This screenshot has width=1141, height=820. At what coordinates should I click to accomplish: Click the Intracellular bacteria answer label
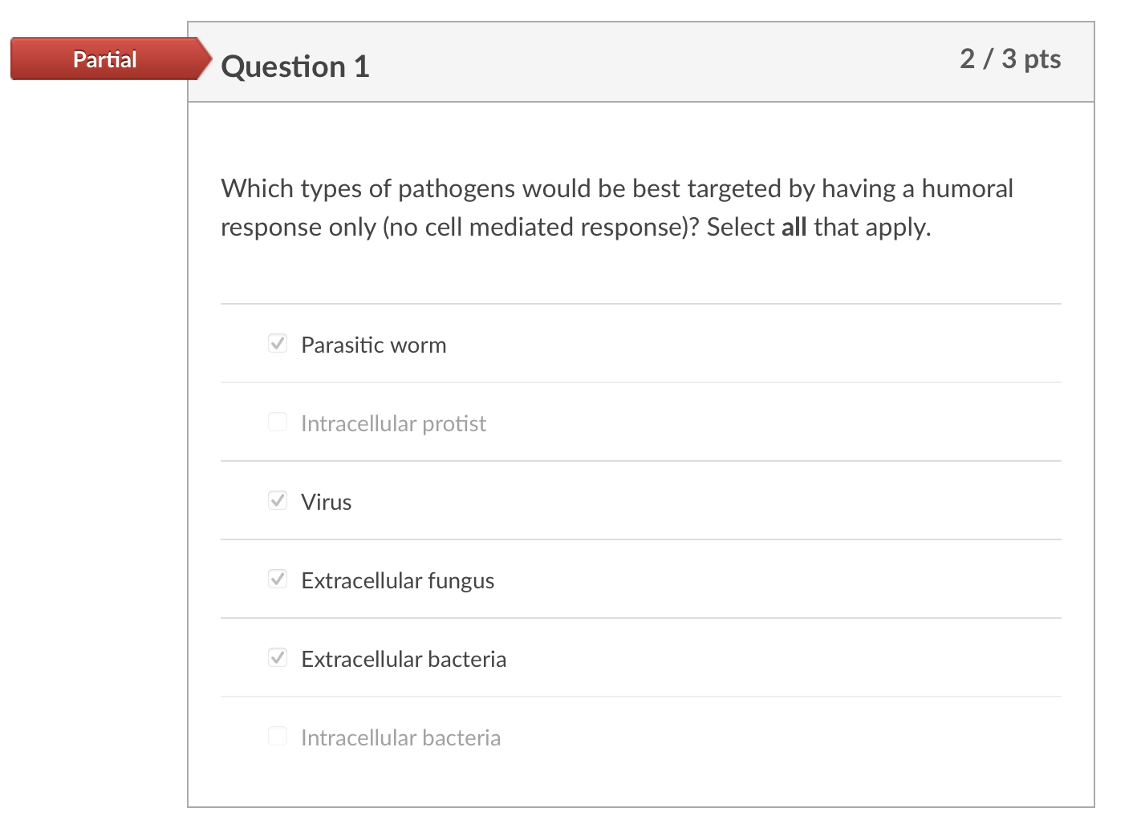click(400, 738)
